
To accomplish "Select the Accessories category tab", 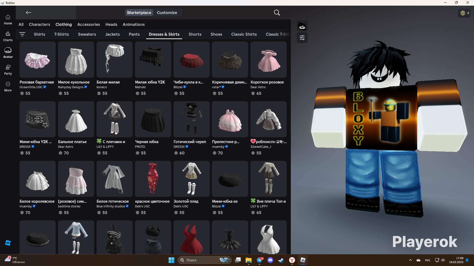I will coord(89,24).
